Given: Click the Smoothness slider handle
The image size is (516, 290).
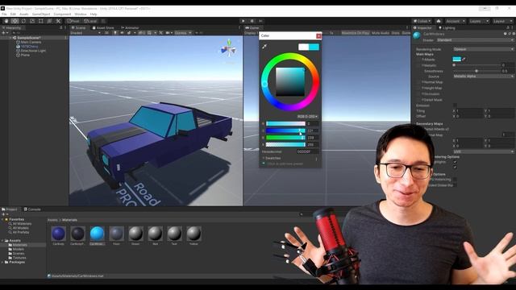Looking at the screenshot, I should point(476,71).
